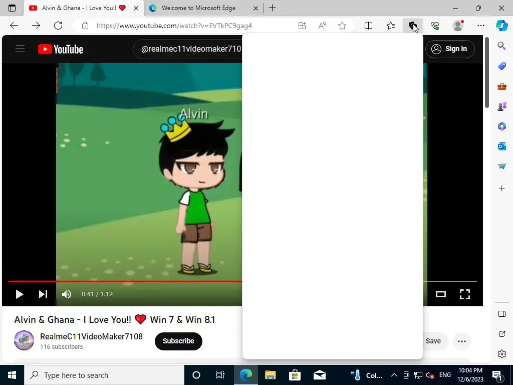Image resolution: width=513 pixels, height=385 pixels.
Task: Open the Collections toolbar button
Action: pos(413,26)
